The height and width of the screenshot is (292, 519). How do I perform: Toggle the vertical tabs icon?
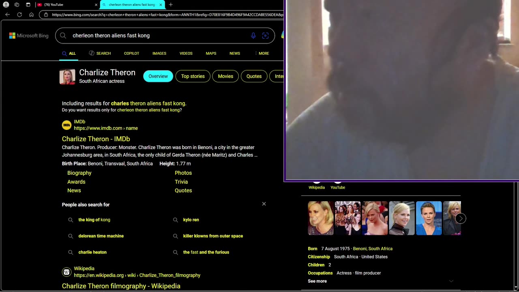(x=28, y=4)
